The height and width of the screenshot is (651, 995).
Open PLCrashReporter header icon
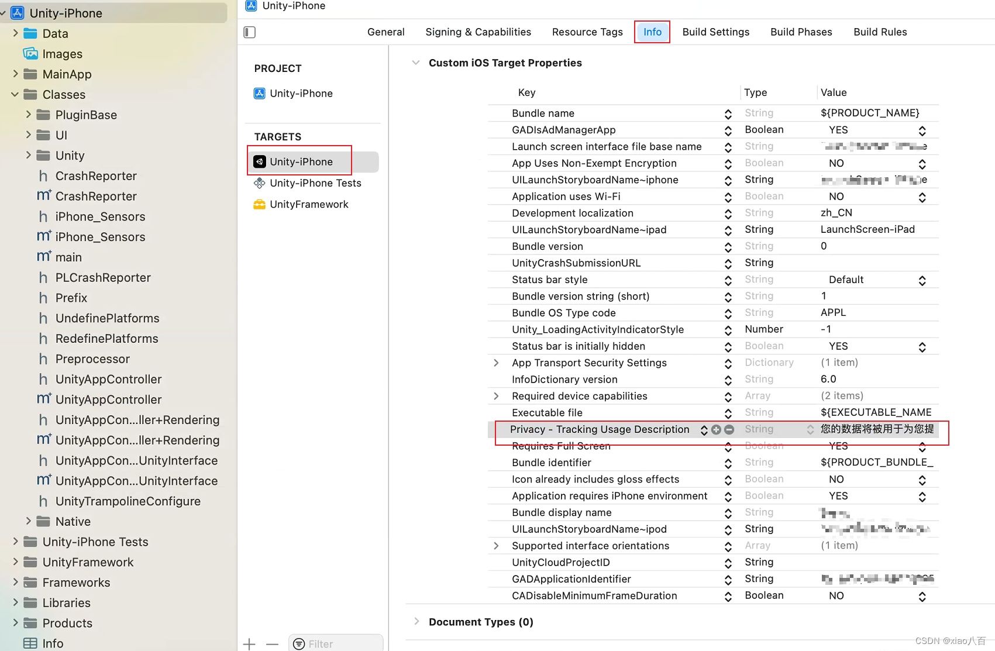point(43,278)
